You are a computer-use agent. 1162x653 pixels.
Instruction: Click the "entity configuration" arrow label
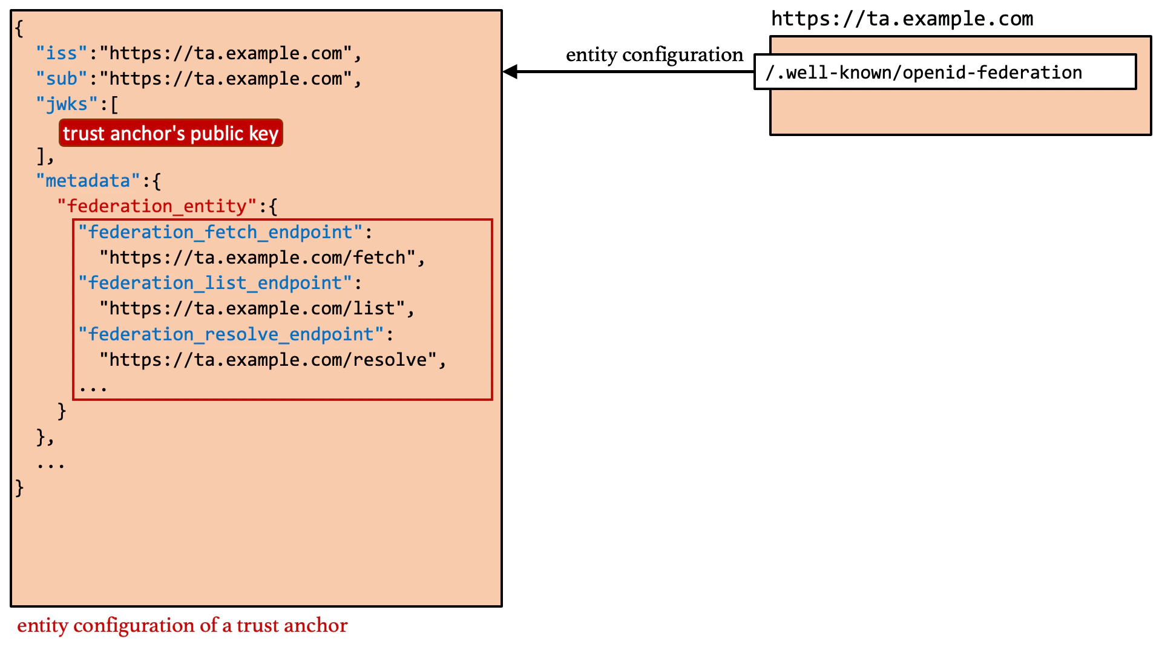(654, 55)
